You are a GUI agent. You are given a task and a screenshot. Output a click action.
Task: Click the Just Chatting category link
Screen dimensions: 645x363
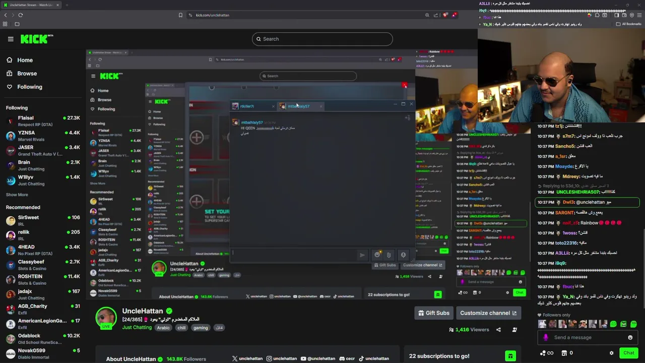click(137, 328)
